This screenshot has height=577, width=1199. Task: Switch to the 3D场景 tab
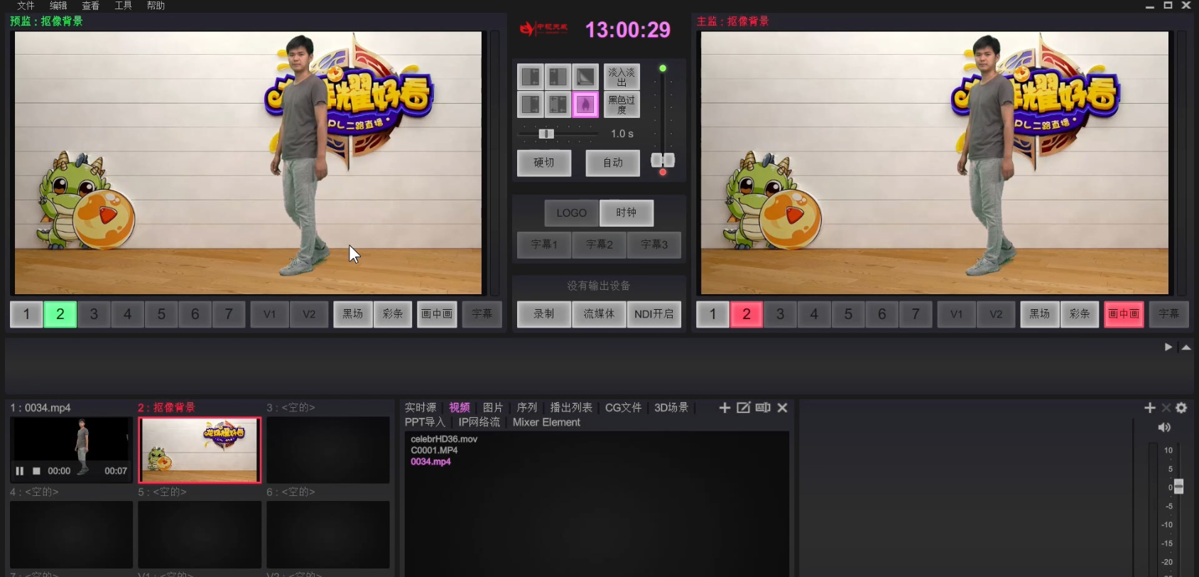click(x=671, y=407)
